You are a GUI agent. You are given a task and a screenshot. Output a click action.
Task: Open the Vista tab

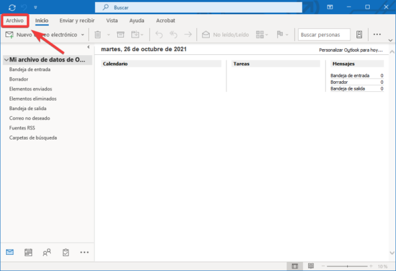click(112, 21)
